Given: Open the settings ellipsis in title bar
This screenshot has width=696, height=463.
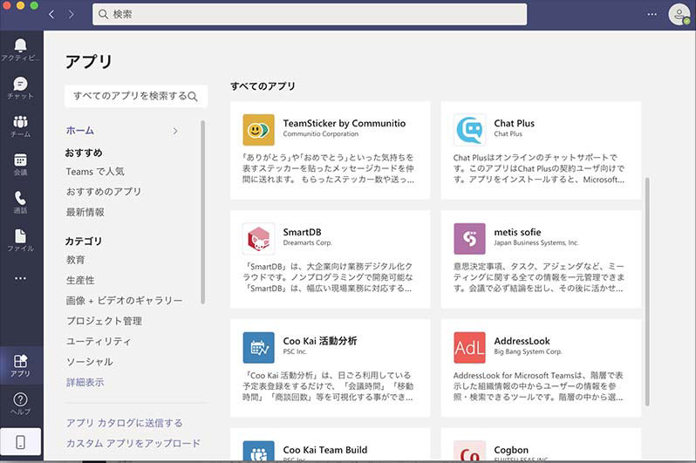Looking at the screenshot, I should tap(652, 14).
